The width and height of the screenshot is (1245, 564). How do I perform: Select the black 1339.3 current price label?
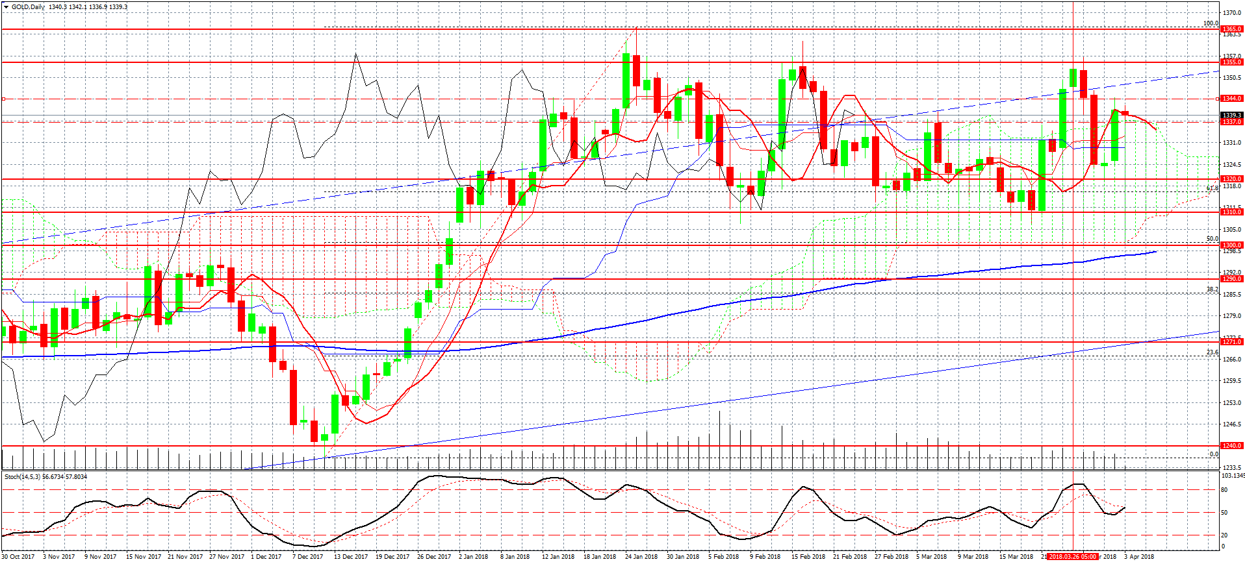(1232, 116)
